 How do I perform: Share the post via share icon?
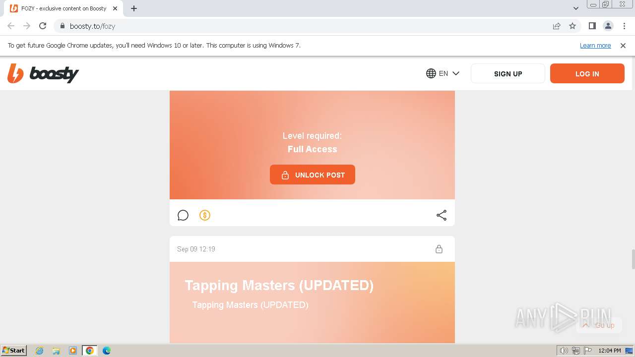point(442,215)
